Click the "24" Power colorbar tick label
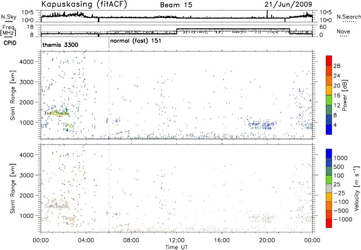Viewport: 361px width, 250px height. pyautogui.click(x=337, y=76)
